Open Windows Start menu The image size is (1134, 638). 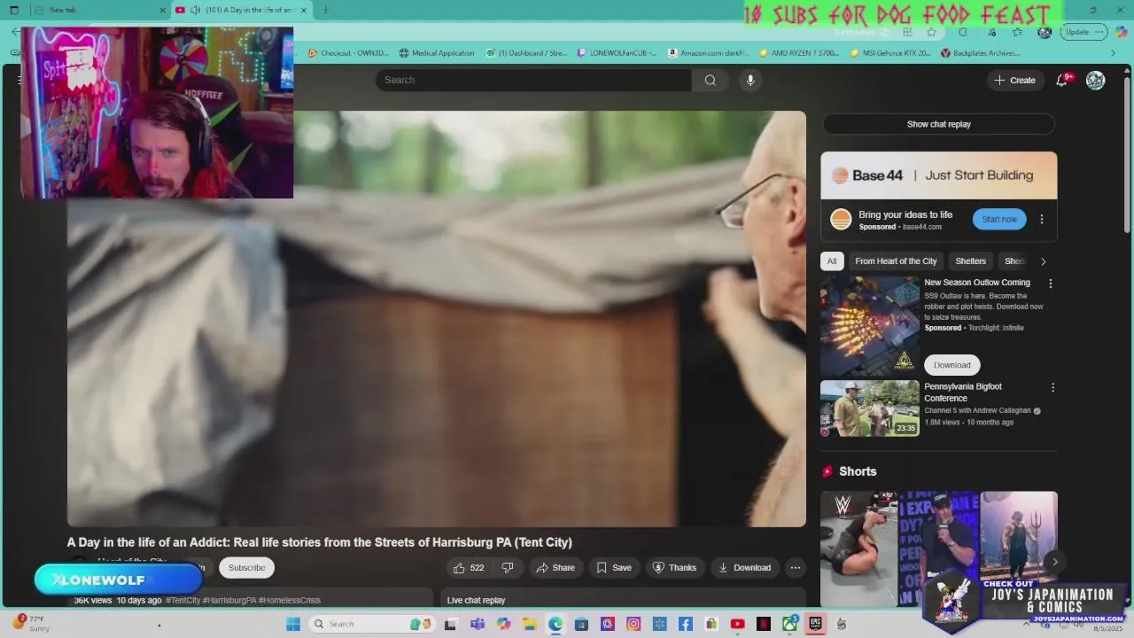(x=293, y=624)
